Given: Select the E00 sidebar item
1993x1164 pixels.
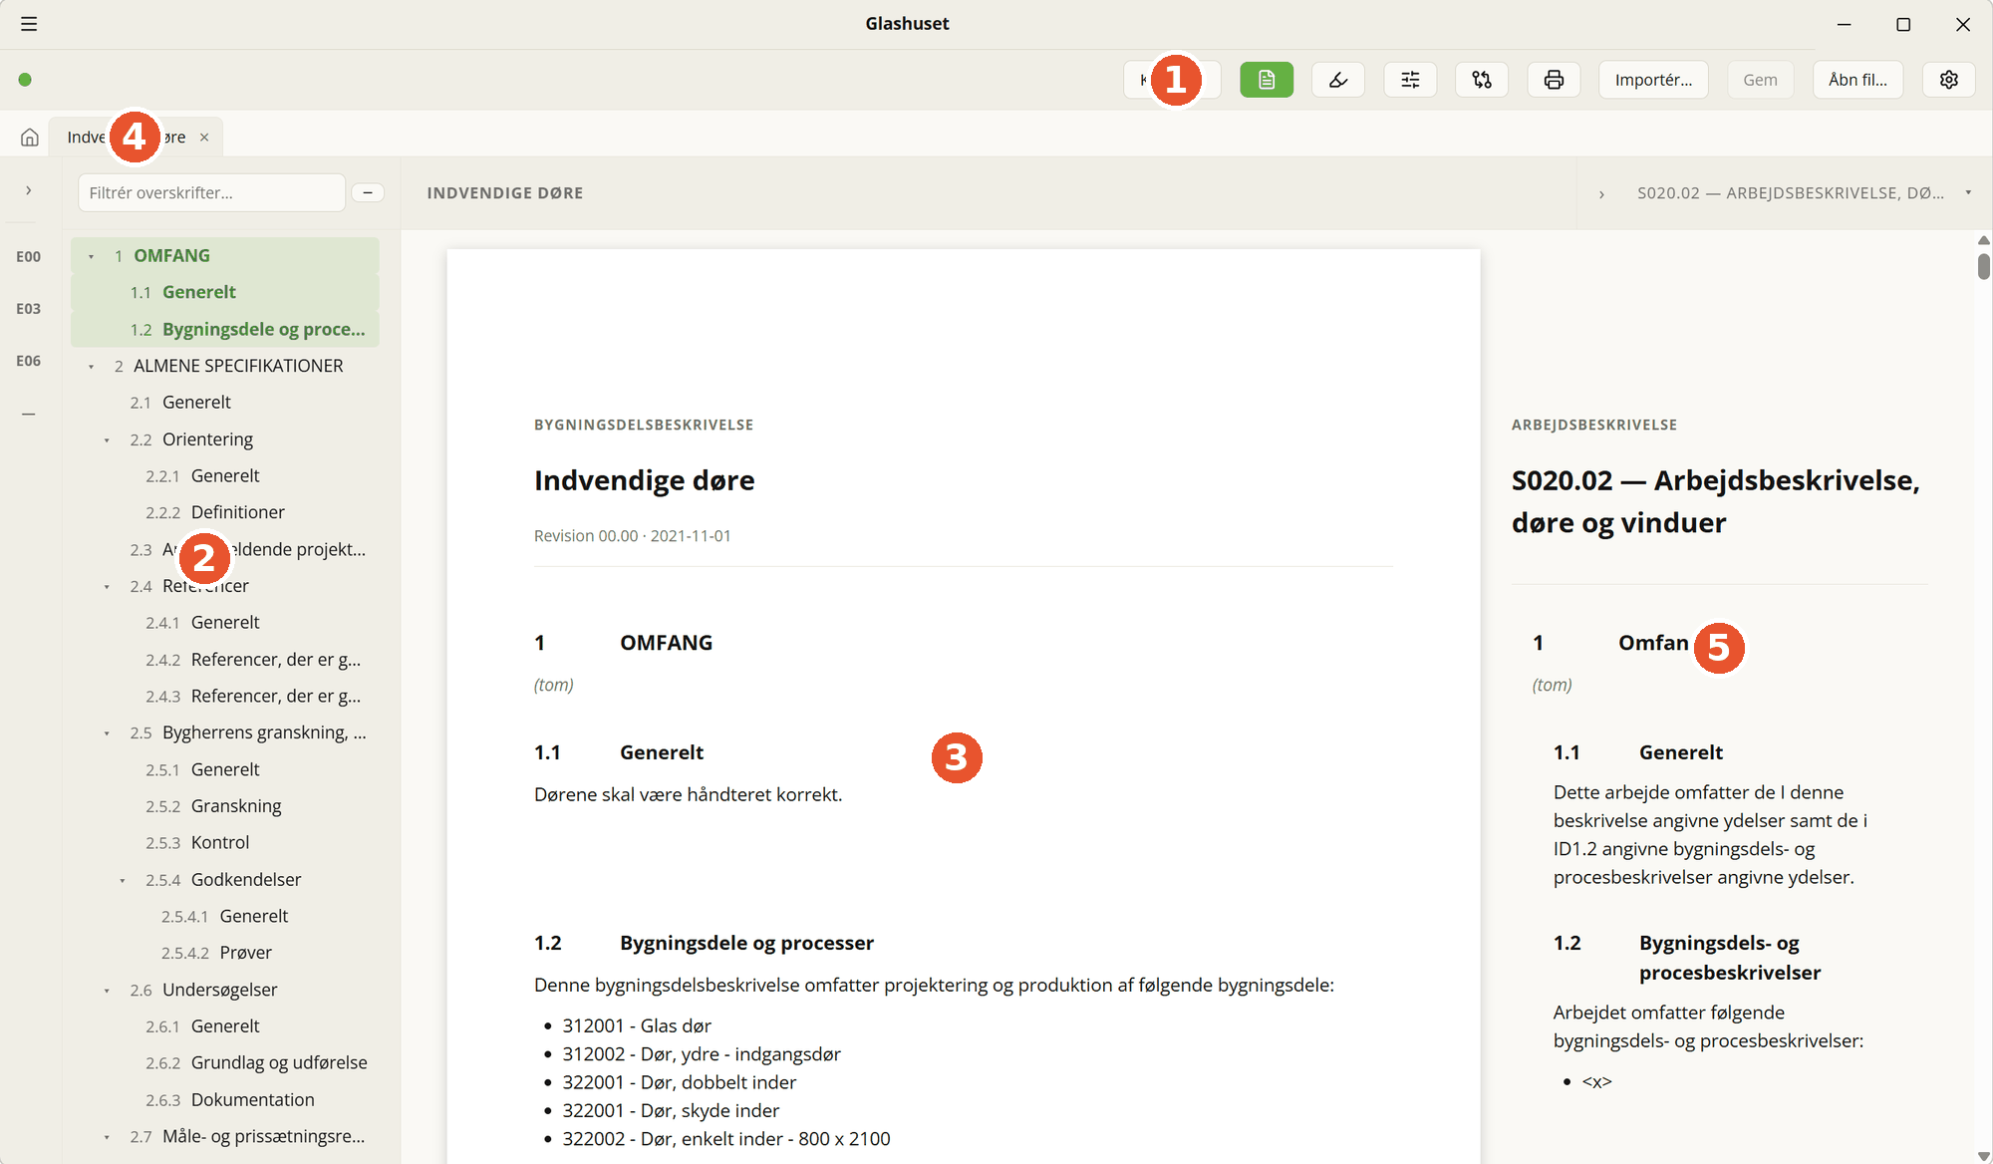Looking at the screenshot, I should [x=29, y=257].
